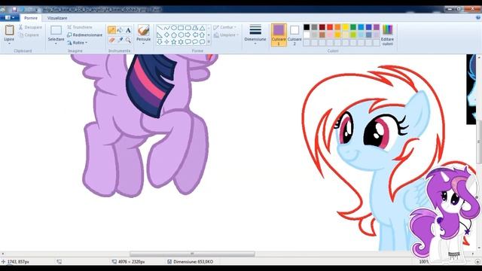
Task: Pick the purple color swatch
Action: (x=377, y=27)
